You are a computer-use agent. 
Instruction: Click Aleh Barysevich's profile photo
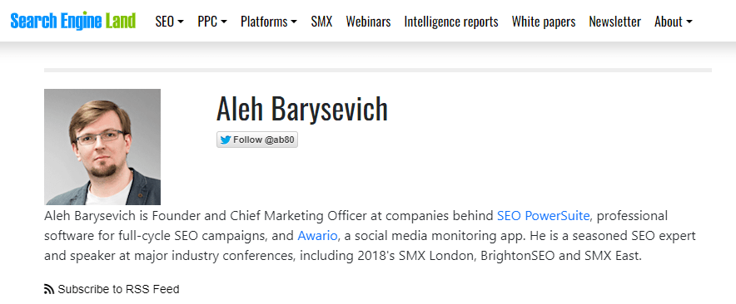point(102,147)
